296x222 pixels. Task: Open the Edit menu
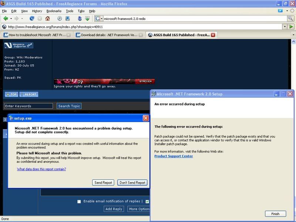14,11
